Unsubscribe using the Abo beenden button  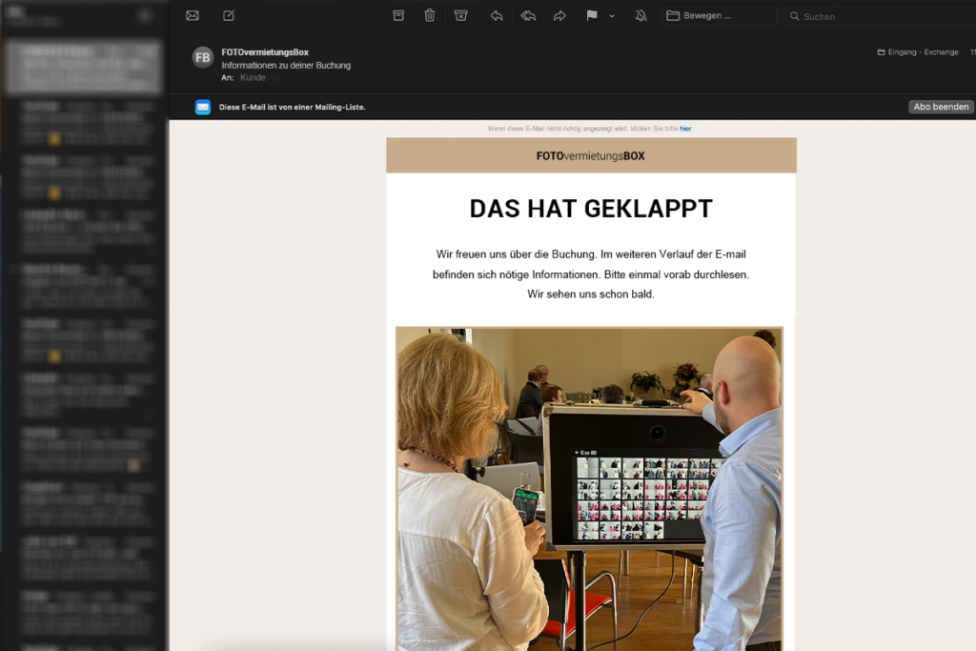(x=941, y=107)
